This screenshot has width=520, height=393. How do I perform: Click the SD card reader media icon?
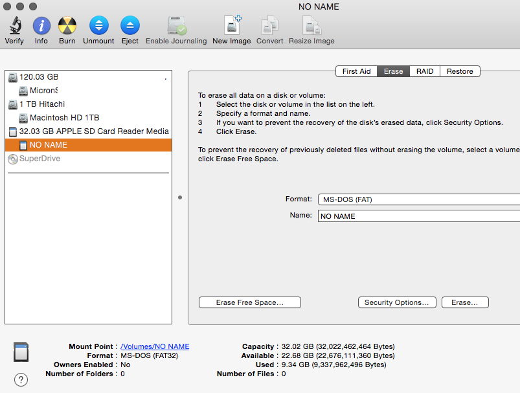[12, 131]
